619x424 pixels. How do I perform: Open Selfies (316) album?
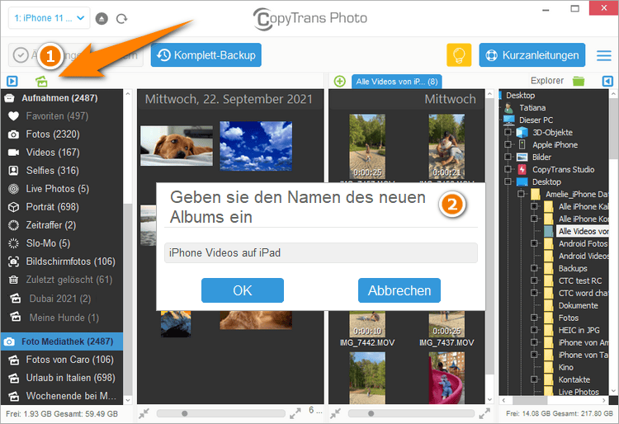click(62, 171)
